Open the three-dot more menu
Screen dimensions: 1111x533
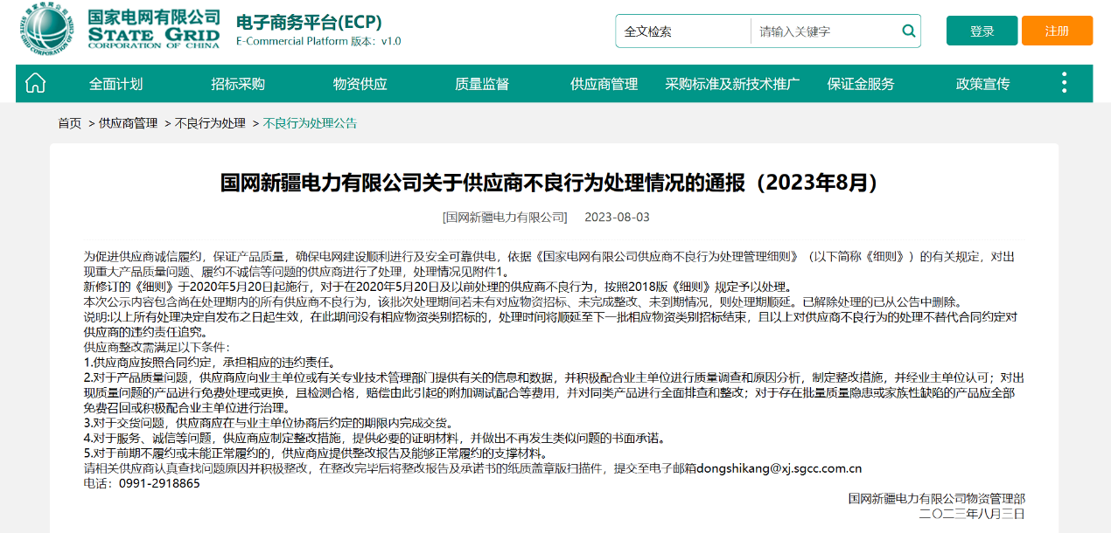1064,83
